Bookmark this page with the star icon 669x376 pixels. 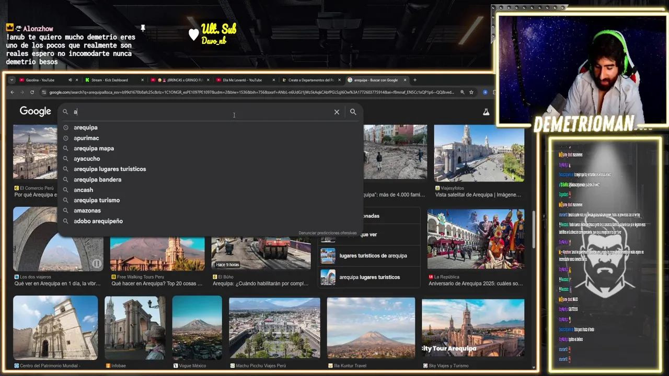[x=471, y=92]
